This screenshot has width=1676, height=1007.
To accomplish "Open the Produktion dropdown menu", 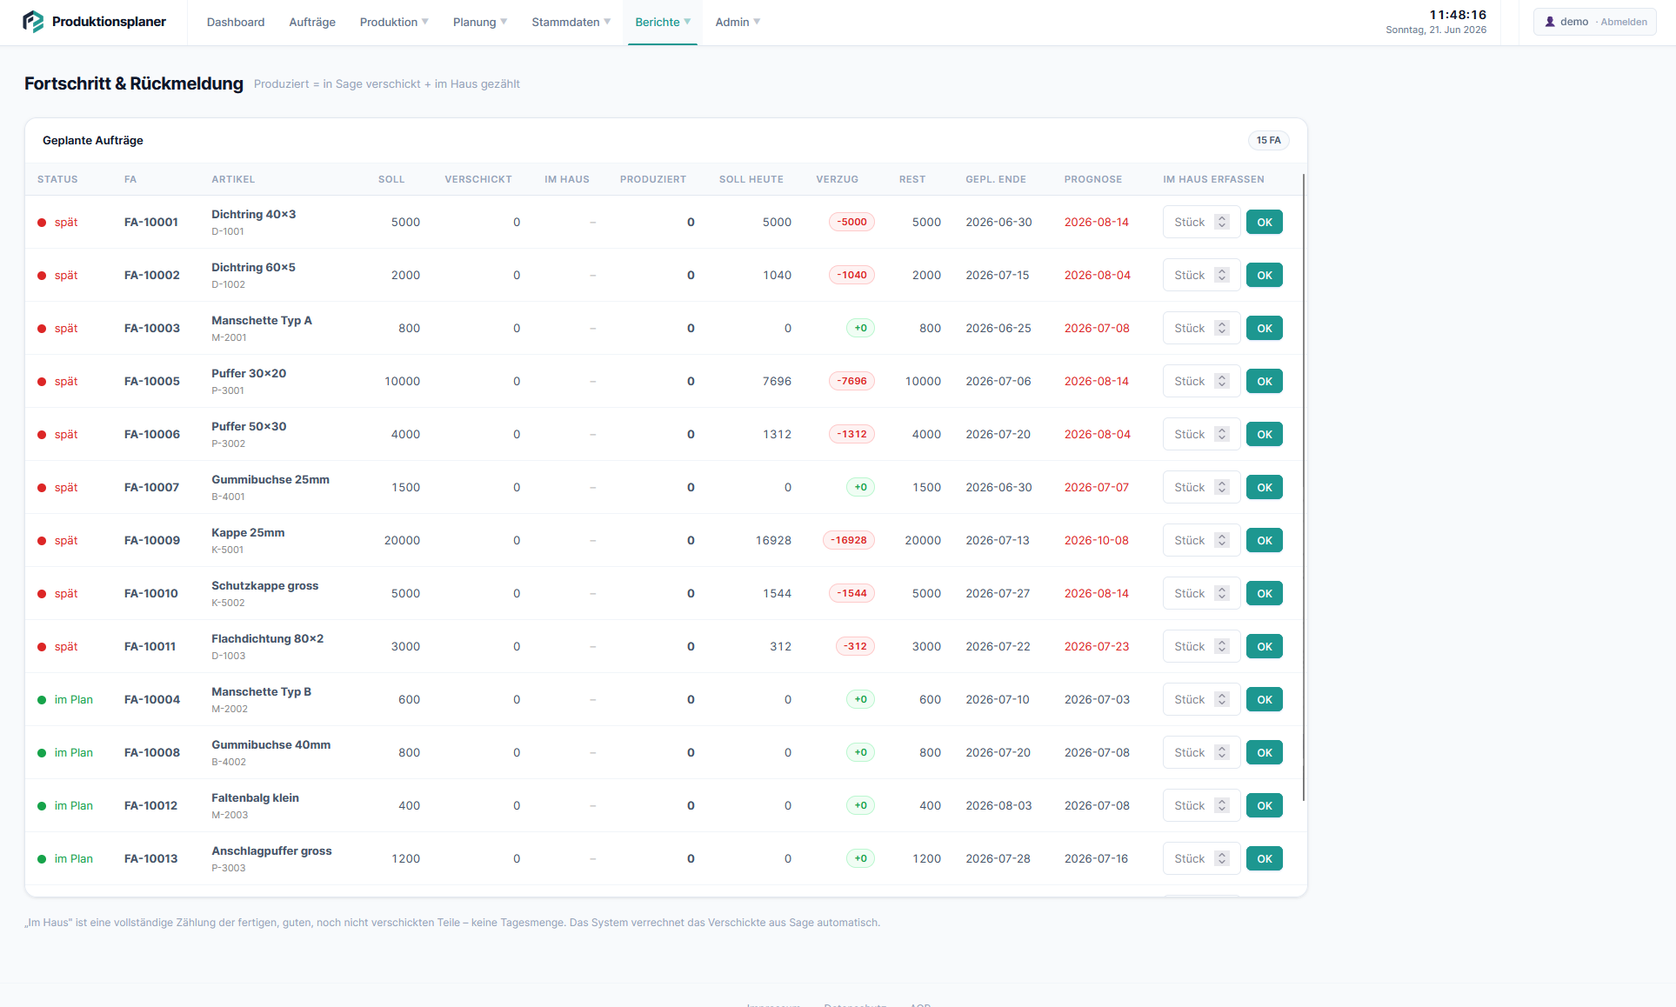I will coord(394,22).
